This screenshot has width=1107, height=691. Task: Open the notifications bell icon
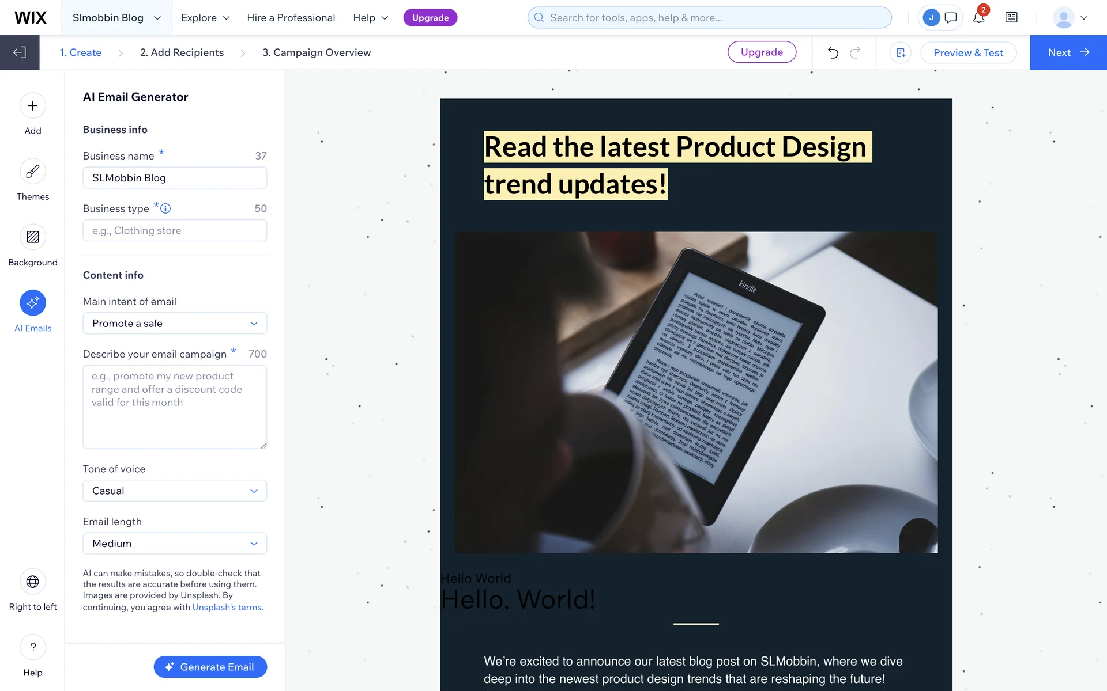click(x=978, y=18)
